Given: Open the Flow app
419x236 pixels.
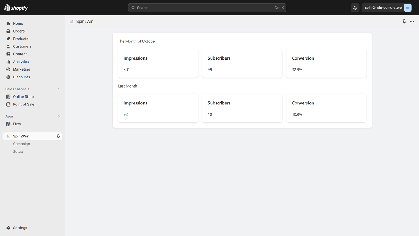Looking at the screenshot, I should click(x=33, y=124).
